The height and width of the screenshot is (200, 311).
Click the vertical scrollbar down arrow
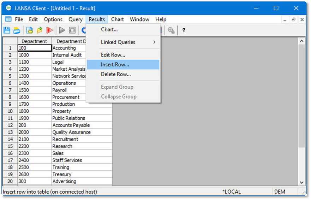pyautogui.click(x=302, y=182)
